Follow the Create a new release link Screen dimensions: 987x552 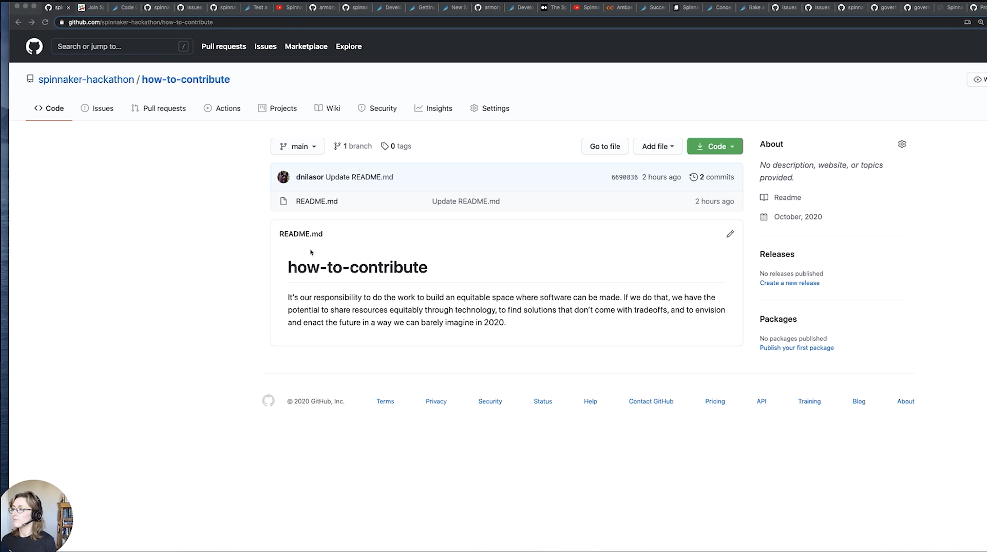tap(789, 283)
